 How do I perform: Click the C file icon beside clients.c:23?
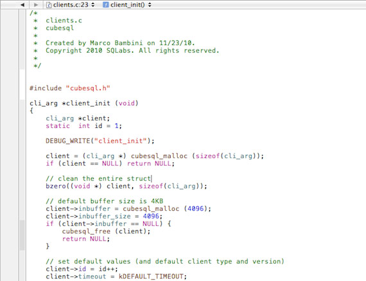click(x=49, y=5)
